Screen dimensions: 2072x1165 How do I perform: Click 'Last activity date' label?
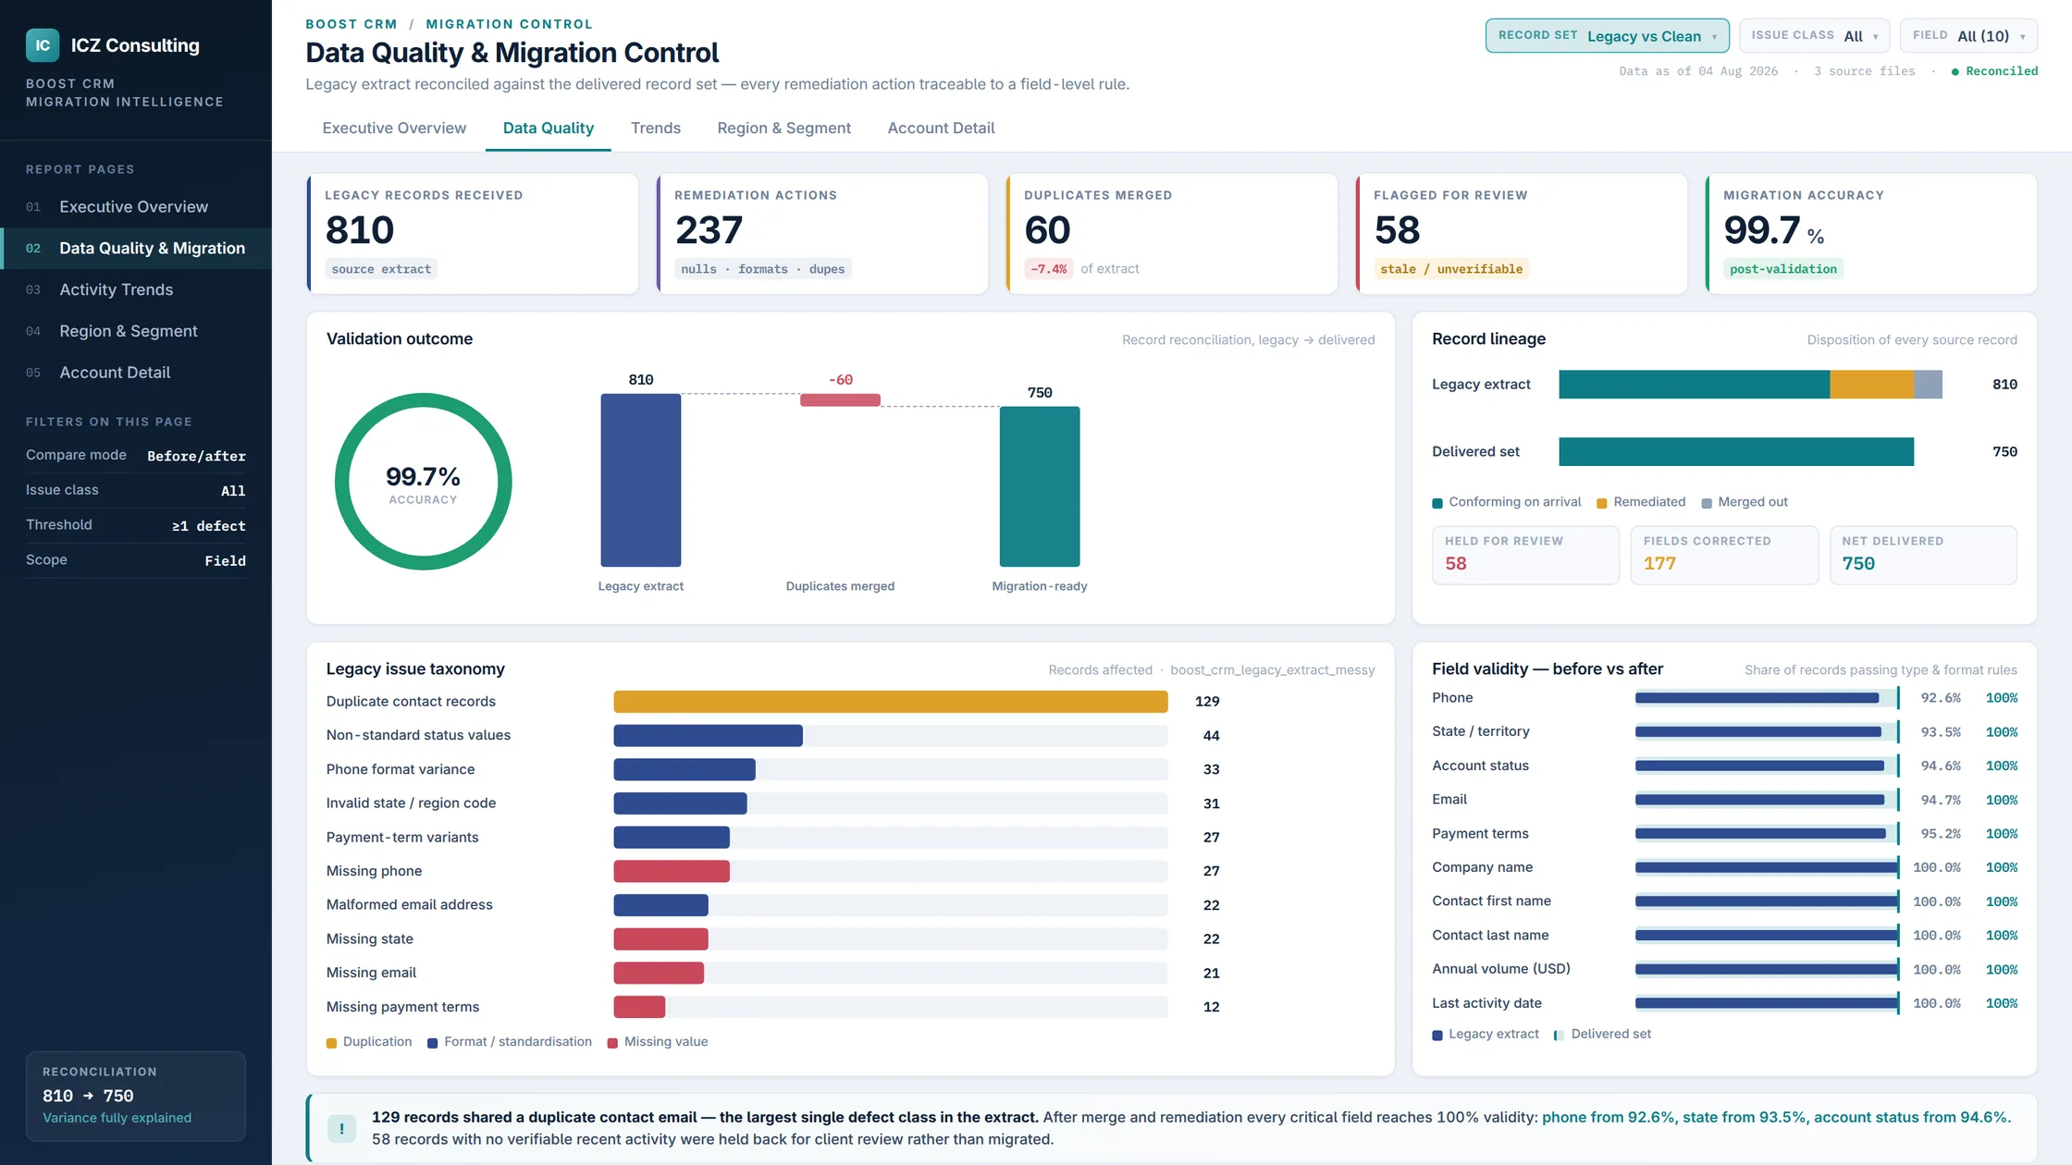[x=1486, y=1003]
